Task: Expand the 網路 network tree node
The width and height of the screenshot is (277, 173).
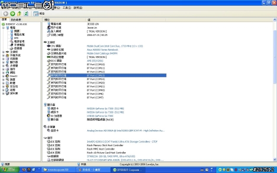Action: [3, 73]
